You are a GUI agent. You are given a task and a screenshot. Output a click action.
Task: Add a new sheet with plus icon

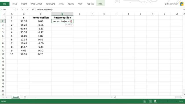[25, 97]
